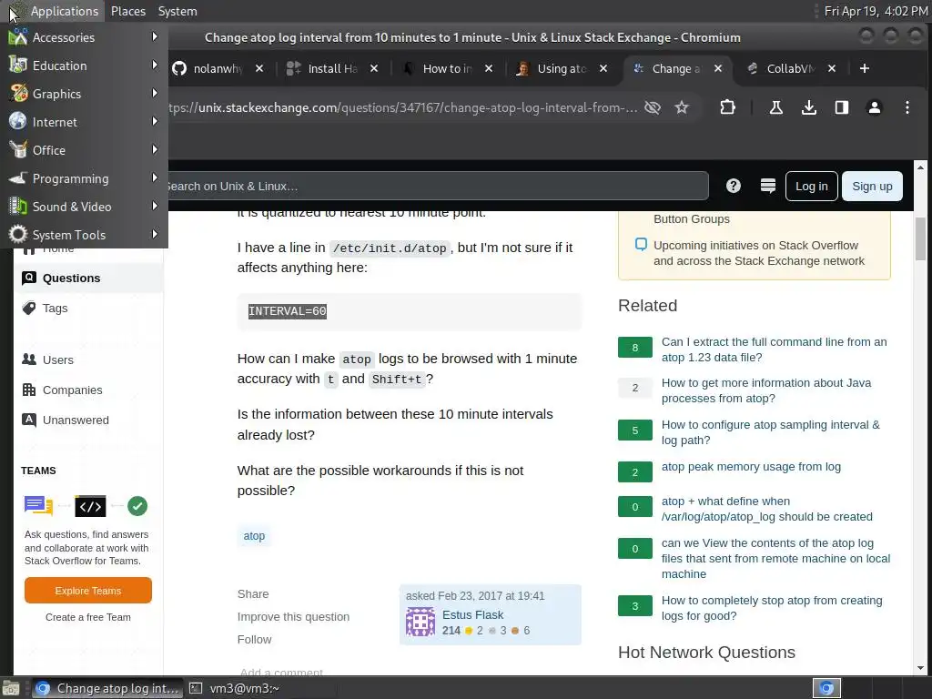
Task: Click the scrollbar down arrow
Action: click(920, 668)
